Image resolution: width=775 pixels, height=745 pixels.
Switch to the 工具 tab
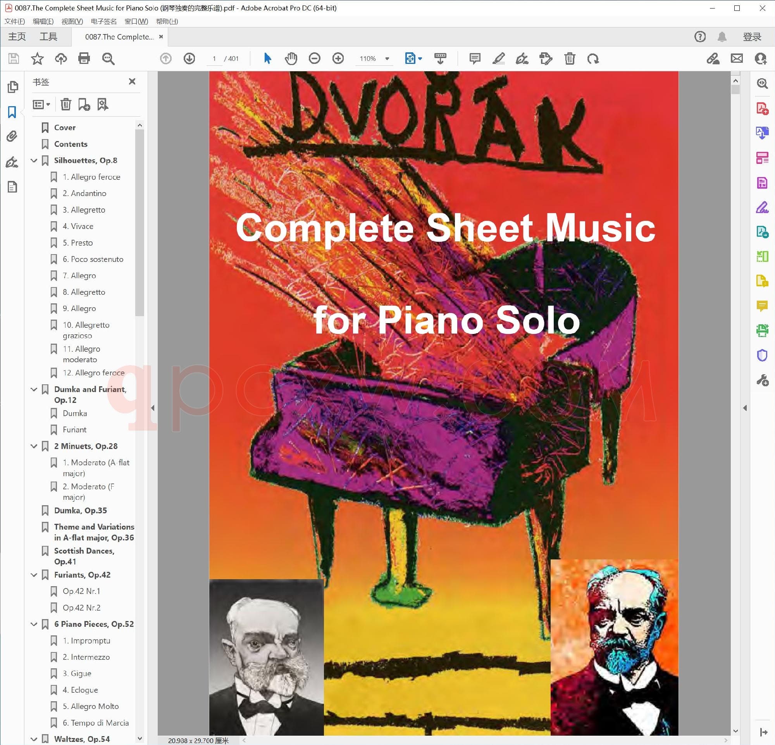coord(48,37)
